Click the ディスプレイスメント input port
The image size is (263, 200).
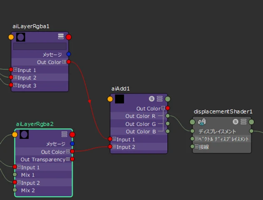click(192, 131)
